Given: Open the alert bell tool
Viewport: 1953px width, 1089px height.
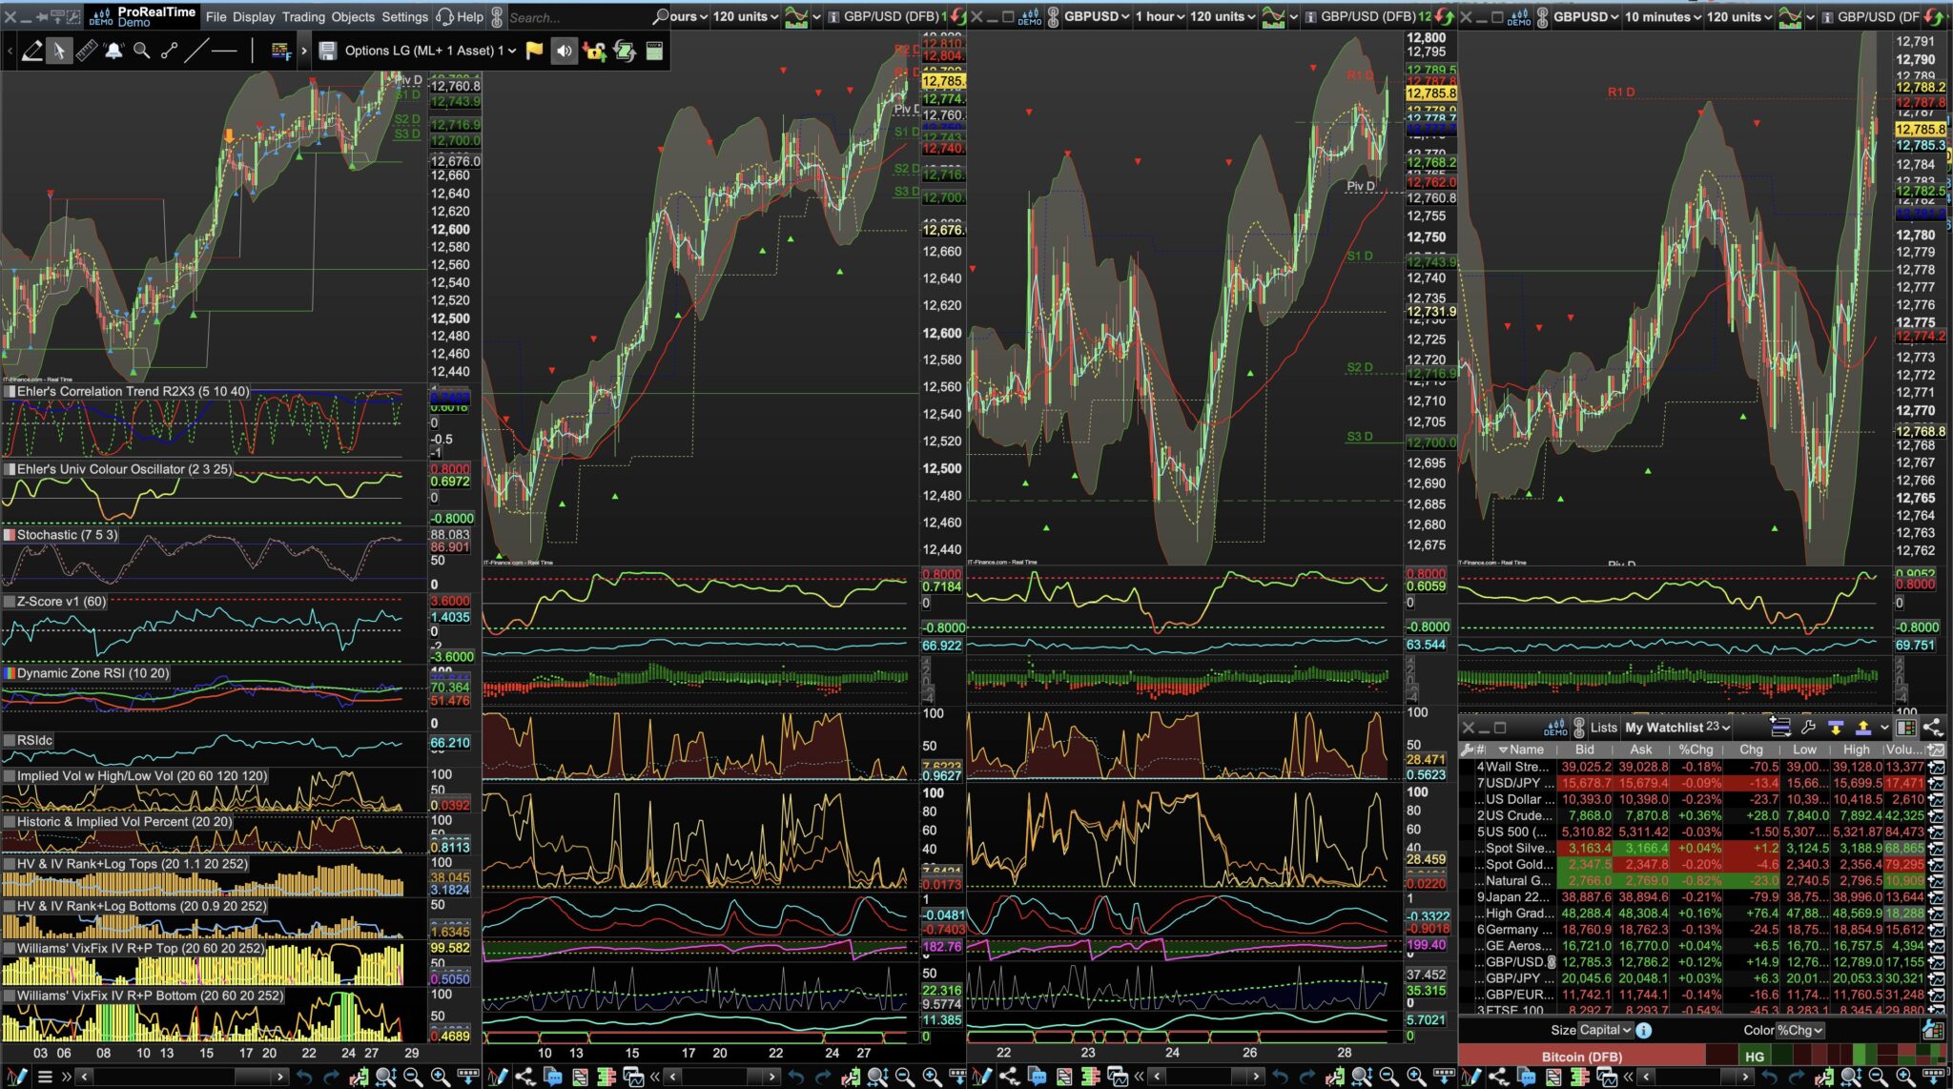Looking at the screenshot, I should 113,51.
